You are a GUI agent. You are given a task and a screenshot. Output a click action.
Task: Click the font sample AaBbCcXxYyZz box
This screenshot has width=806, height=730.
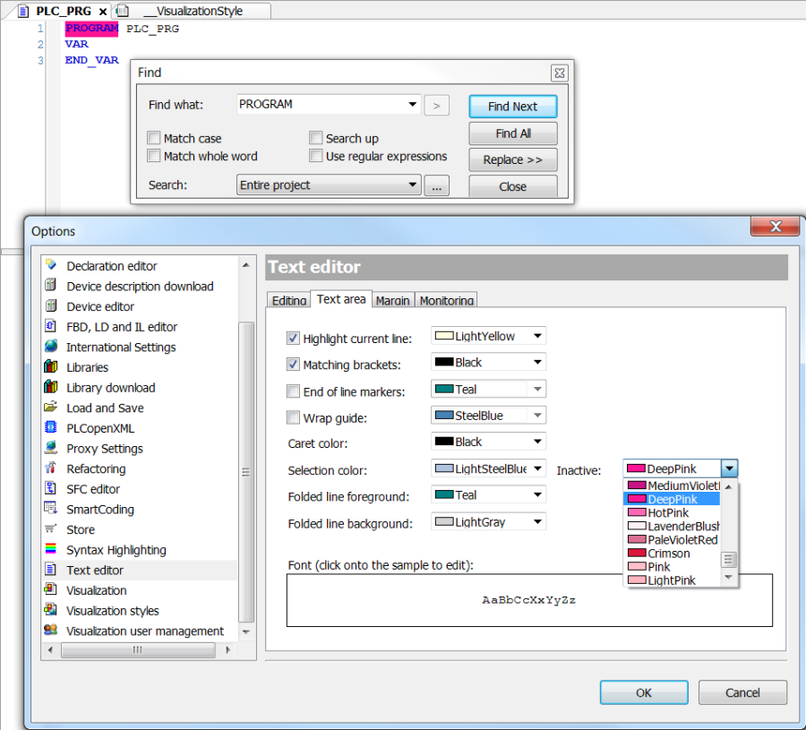tap(528, 600)
